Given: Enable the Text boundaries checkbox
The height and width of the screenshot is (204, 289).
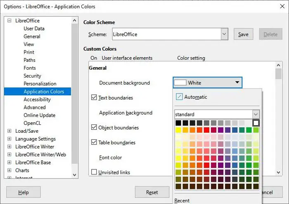Looking at the screenshot, I should point(94,97).
